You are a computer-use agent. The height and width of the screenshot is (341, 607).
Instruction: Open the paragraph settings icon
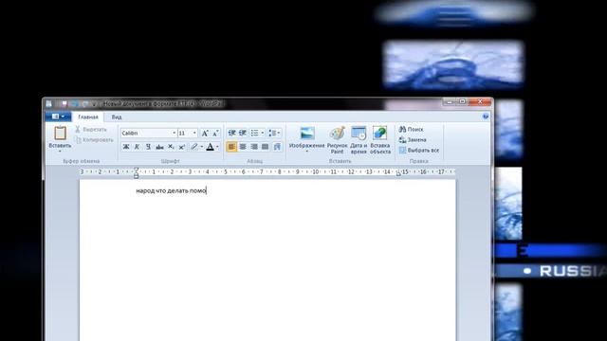[277, 147]
